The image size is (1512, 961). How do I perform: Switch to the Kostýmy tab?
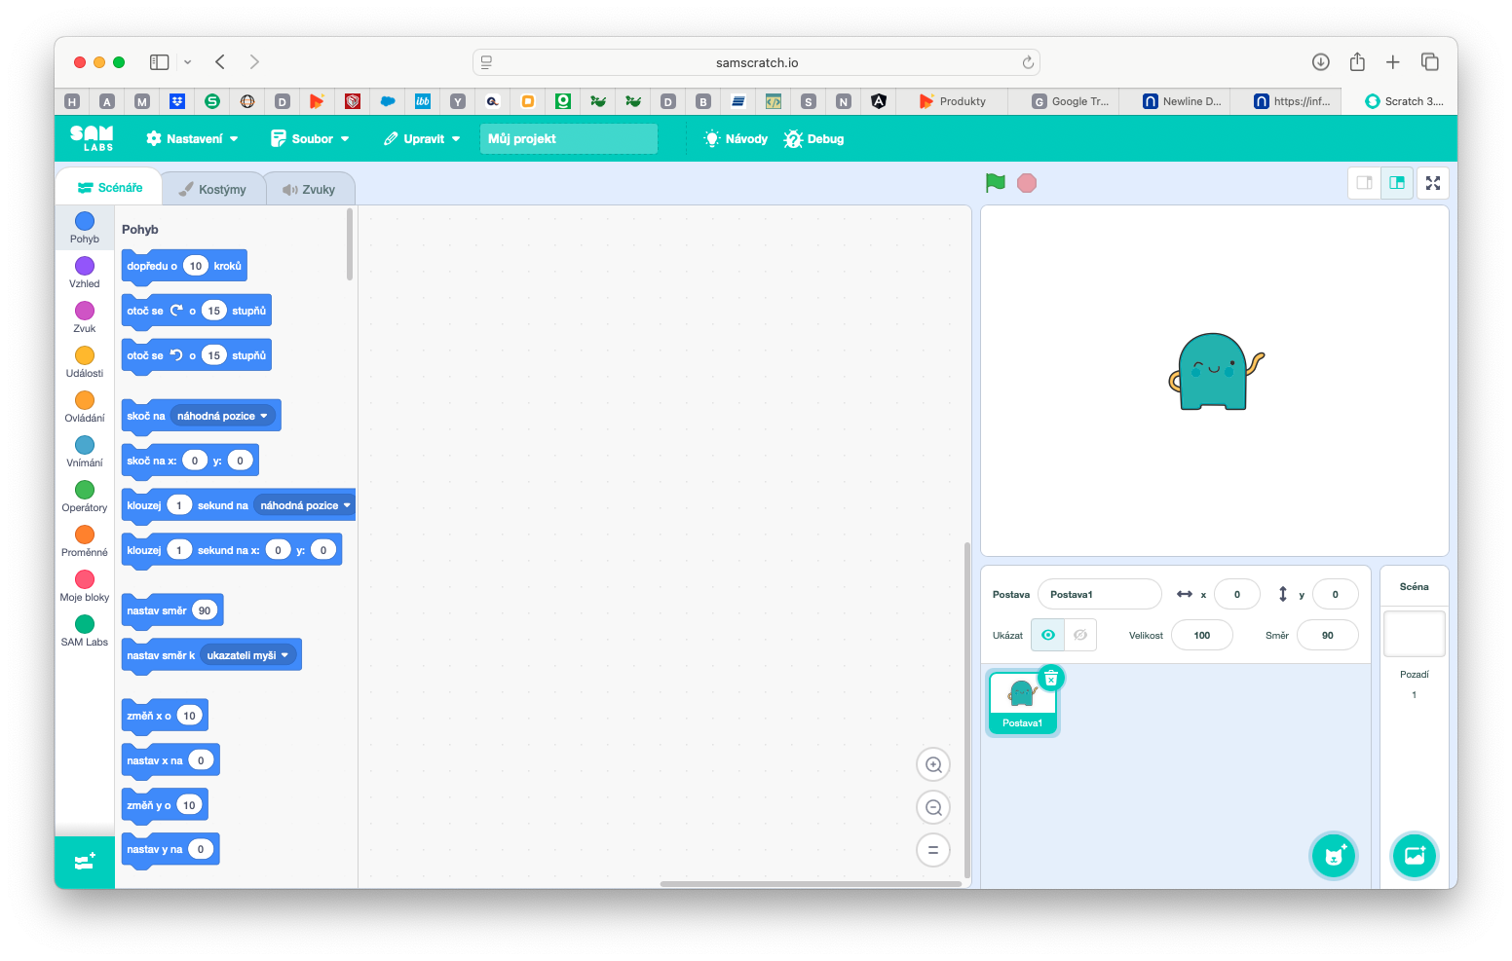coord(213,189)
